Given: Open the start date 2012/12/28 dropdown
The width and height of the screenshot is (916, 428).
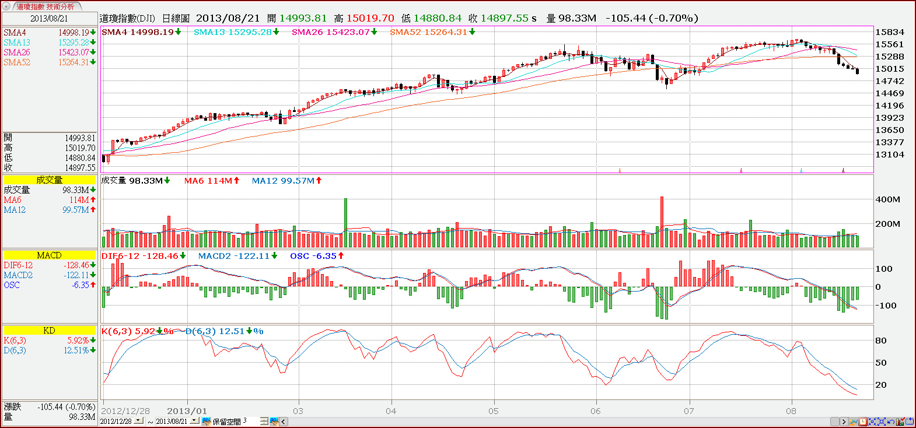Looking at the screenshot, I should pyautogui.click(x=138, y=421).
